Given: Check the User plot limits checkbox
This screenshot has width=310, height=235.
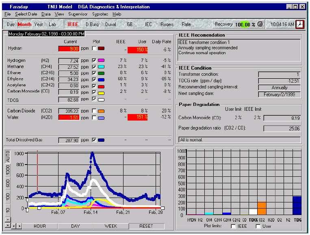Looking at the screenshot, I should pyautogui.click(x=258, y=226).
